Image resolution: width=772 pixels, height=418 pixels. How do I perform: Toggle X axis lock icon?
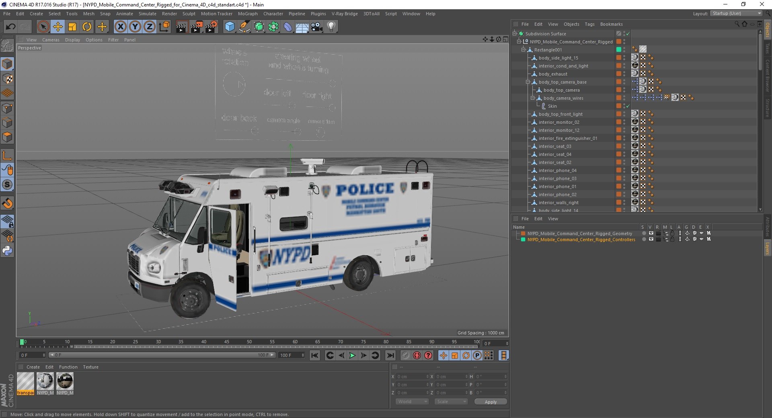click(x=120, y=27)
